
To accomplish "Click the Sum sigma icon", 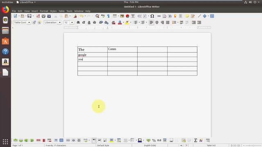I will click(196, 140).
